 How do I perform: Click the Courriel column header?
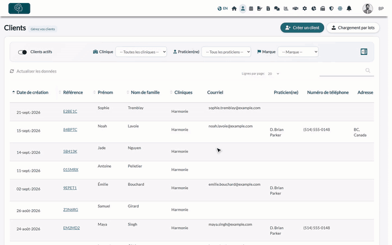tap(215, 93)
